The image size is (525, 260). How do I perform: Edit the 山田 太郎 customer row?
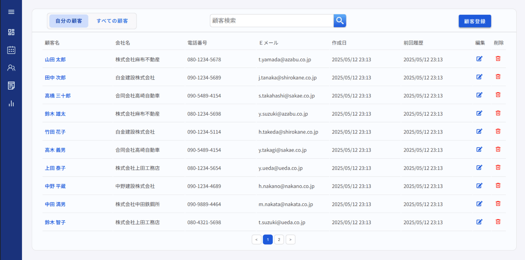479,59
